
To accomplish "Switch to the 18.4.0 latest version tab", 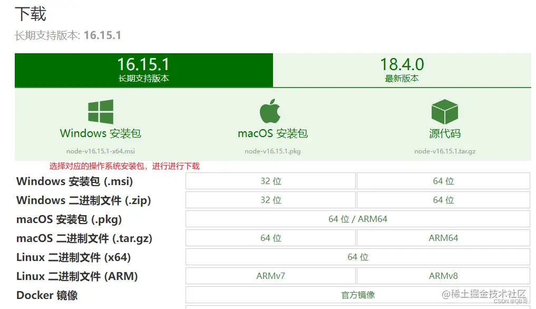I will pos(402,70).
